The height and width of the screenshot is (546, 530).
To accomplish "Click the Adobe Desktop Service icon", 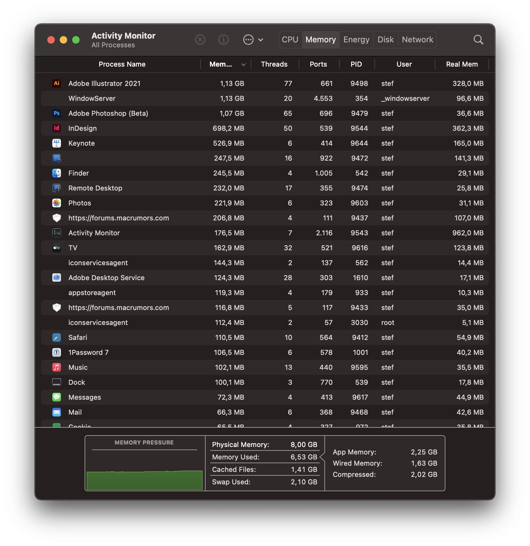I will pyautogui.click(x=57, y=278).
